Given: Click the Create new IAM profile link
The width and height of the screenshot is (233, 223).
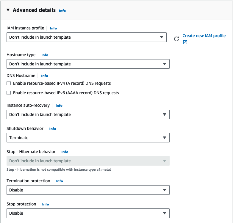Looking at the screenshot, I should pos(204,36).
